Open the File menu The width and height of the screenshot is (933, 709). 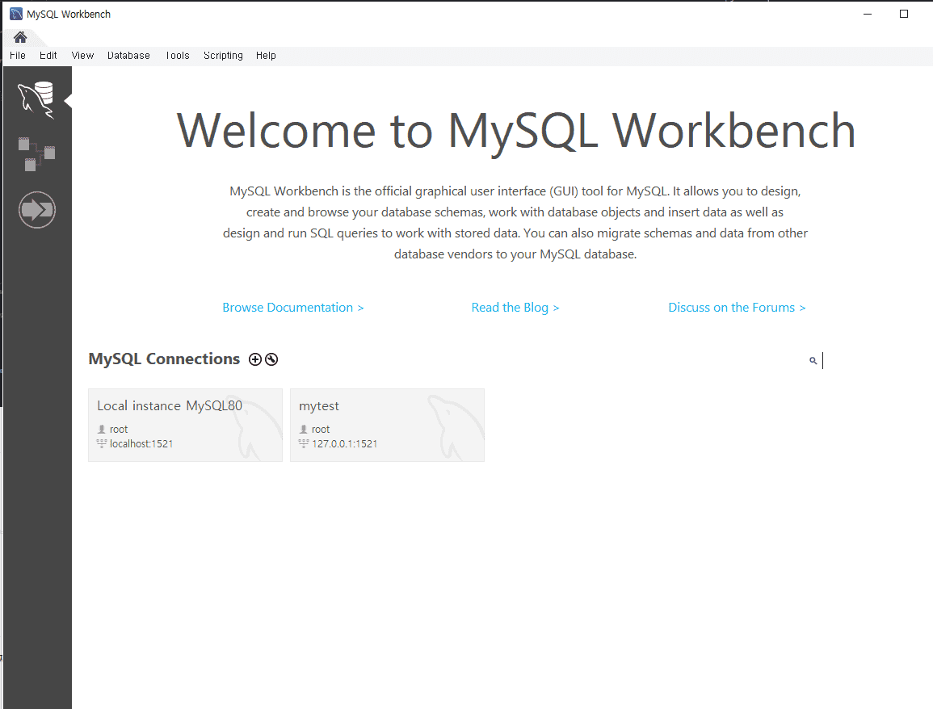18,56
